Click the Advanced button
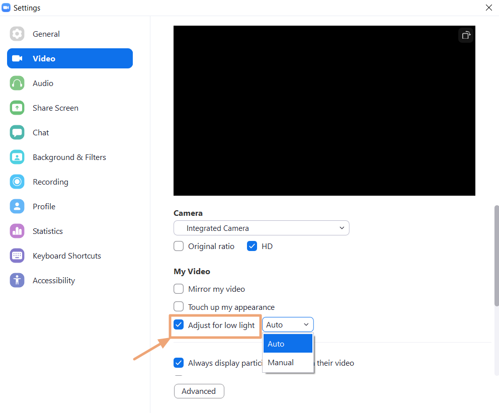Image resolution: width=499 pixels, height=413 pixels. [199, 391]
